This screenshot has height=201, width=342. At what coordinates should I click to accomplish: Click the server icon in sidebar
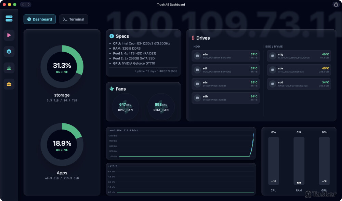tap(9, 19)
